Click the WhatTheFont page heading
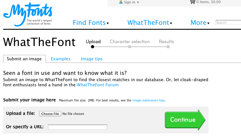The height and width of the screenshot is (138, 241). [39, 42]
